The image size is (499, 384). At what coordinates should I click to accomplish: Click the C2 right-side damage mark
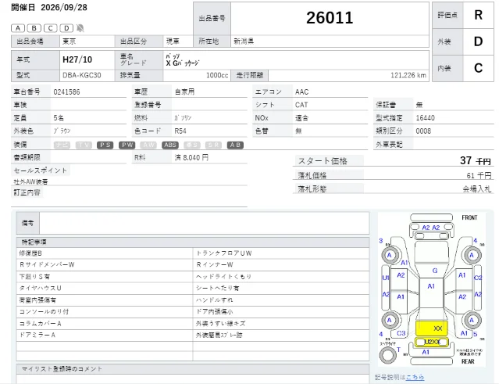click(478, 278)
